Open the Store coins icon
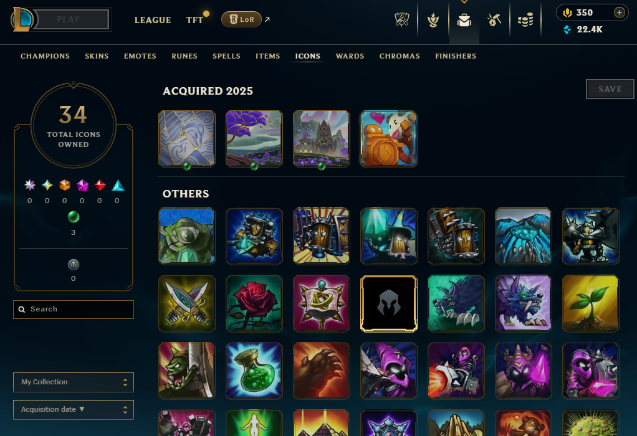The image size is (637, 436). point(525,20)
